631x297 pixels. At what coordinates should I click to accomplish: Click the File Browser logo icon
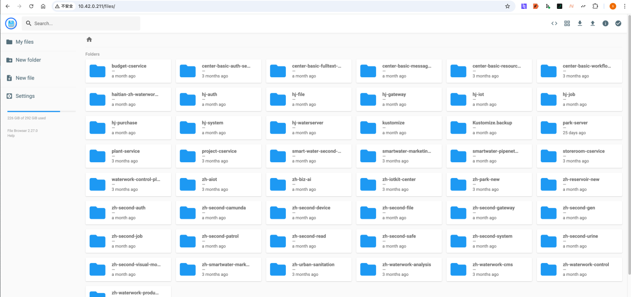coord(11,24)
